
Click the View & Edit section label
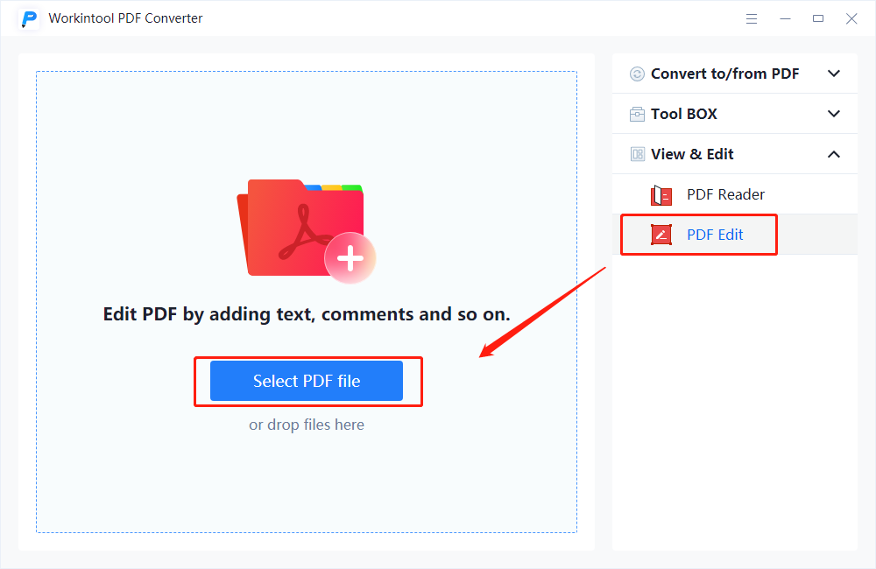[692, 154]
